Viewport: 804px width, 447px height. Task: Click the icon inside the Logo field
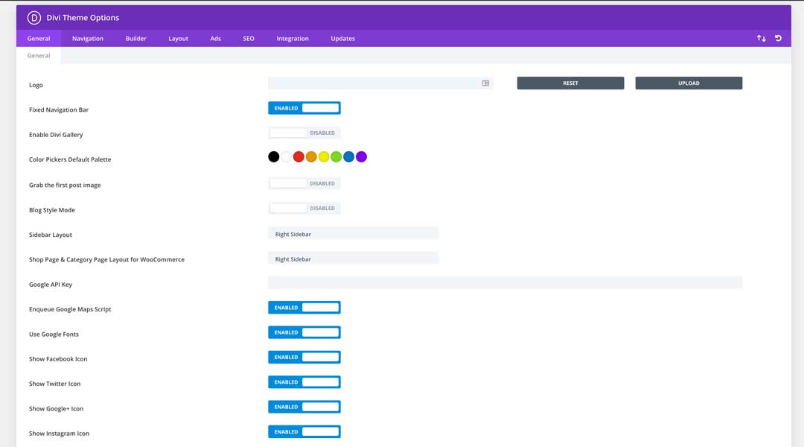(x=485, y=83)
